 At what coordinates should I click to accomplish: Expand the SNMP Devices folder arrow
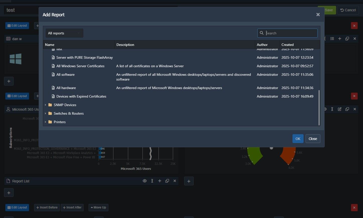[45, 105]
